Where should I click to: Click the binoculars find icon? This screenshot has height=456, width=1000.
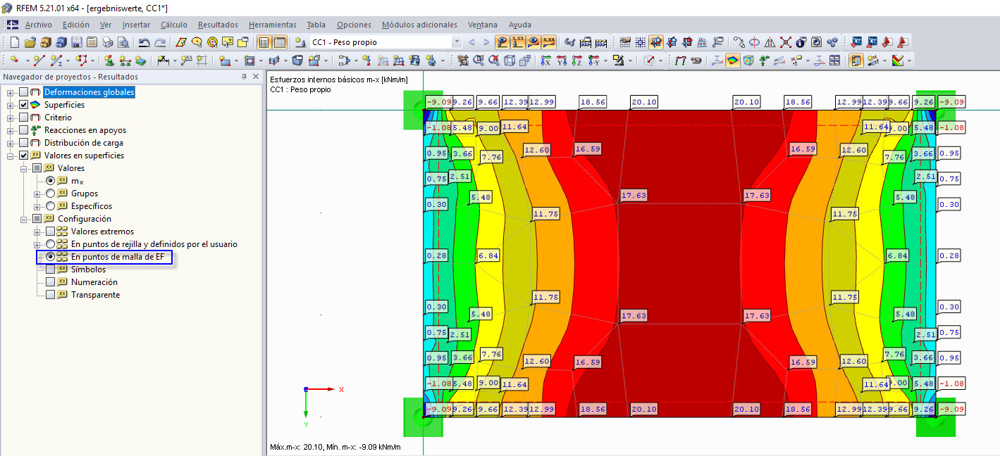click(x=569, y=42)
